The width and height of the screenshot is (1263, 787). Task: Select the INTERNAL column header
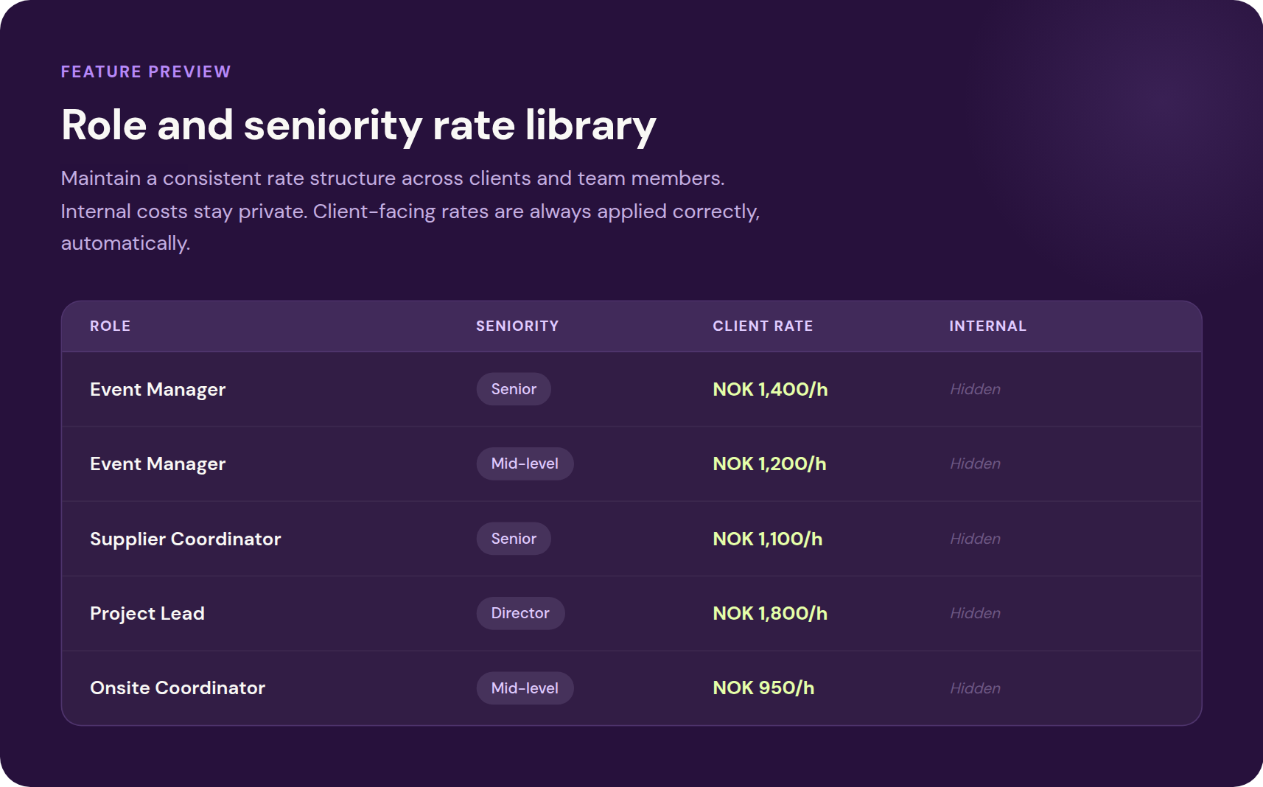(x=987, y=325)
